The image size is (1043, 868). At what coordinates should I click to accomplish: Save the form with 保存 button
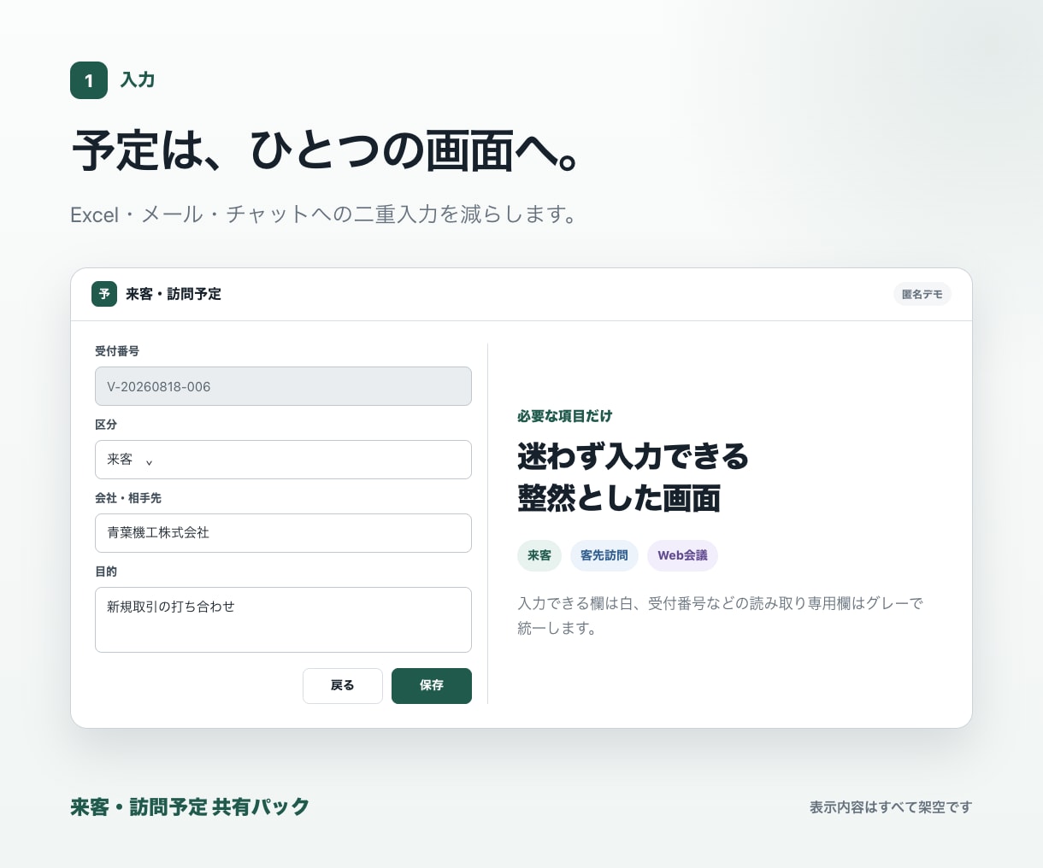tap(432, 686)
